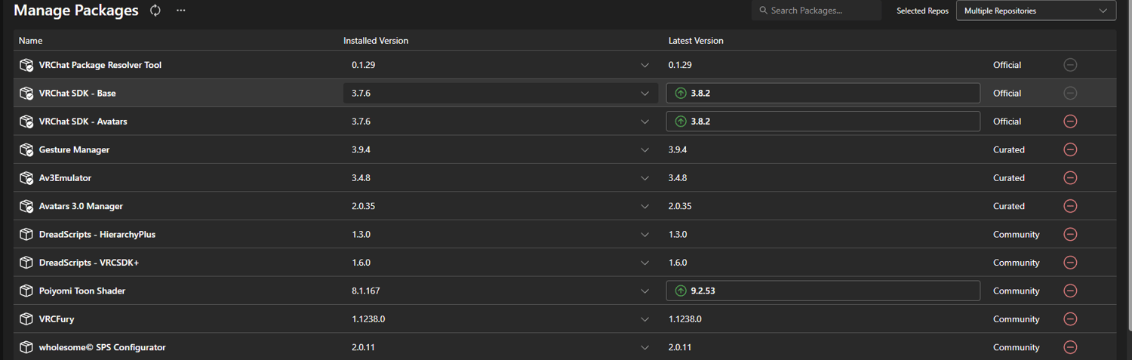Click the VRCFury package icon
The height and width of the screenshot is (360, 1132).
point(26,319)
